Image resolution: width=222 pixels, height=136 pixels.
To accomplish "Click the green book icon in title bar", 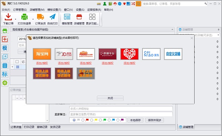I will (x=110, y=4).
